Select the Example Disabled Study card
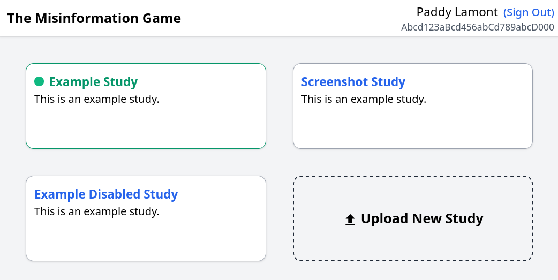Viewport: 558px width, 280px height. (146, 218)
